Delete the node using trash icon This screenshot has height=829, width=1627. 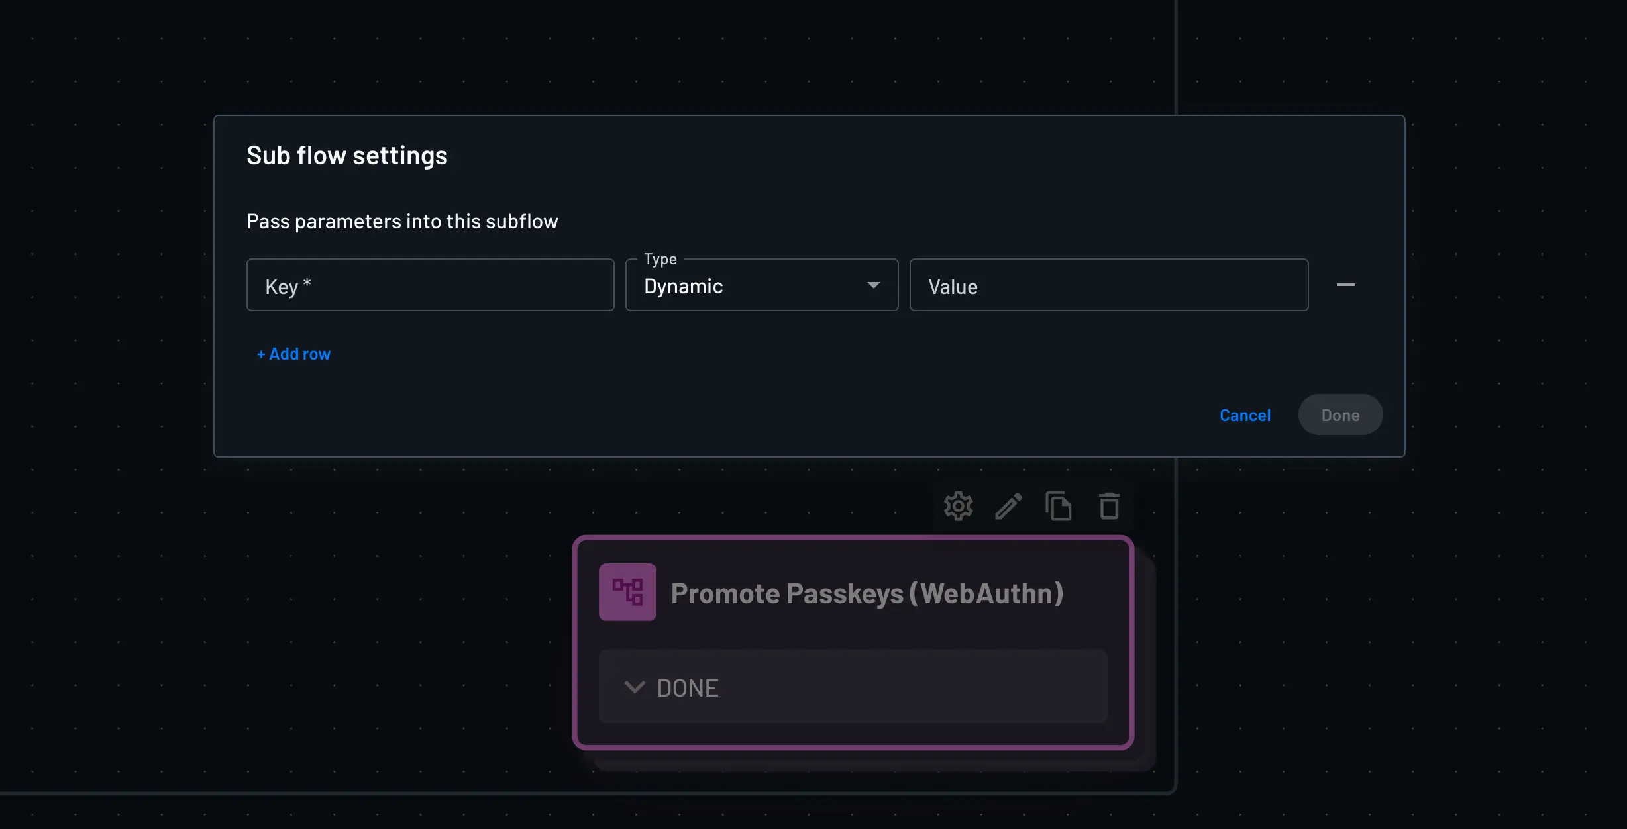1109,507
